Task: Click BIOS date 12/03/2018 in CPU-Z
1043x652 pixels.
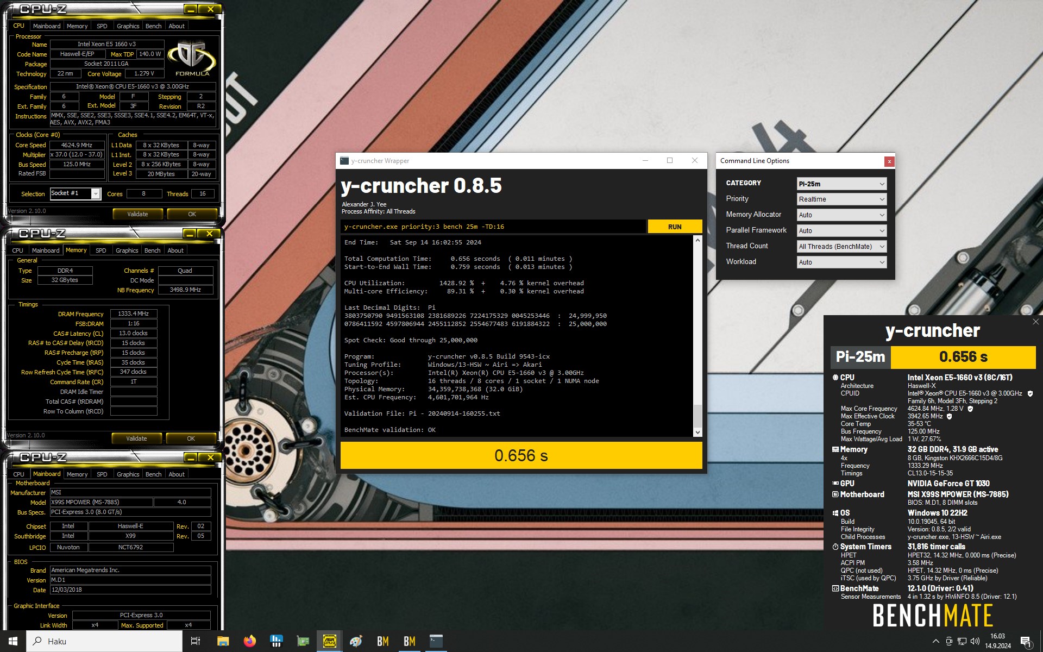Action: pos(130,590)
